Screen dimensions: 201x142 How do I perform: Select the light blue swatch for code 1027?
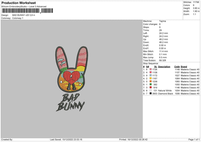[x=151, y=75]
